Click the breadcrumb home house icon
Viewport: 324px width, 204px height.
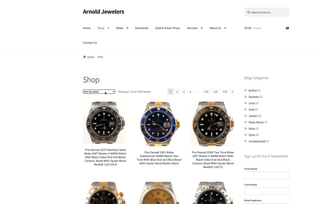84,57
